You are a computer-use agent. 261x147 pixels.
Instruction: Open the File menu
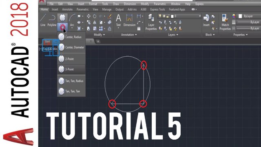(x=51, y=4)
